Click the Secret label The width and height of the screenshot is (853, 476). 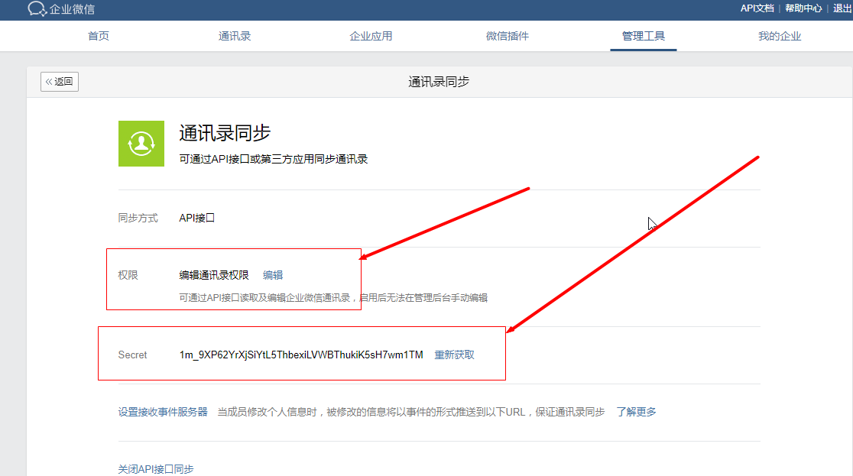pyautogui.click(x=132, y=355)
